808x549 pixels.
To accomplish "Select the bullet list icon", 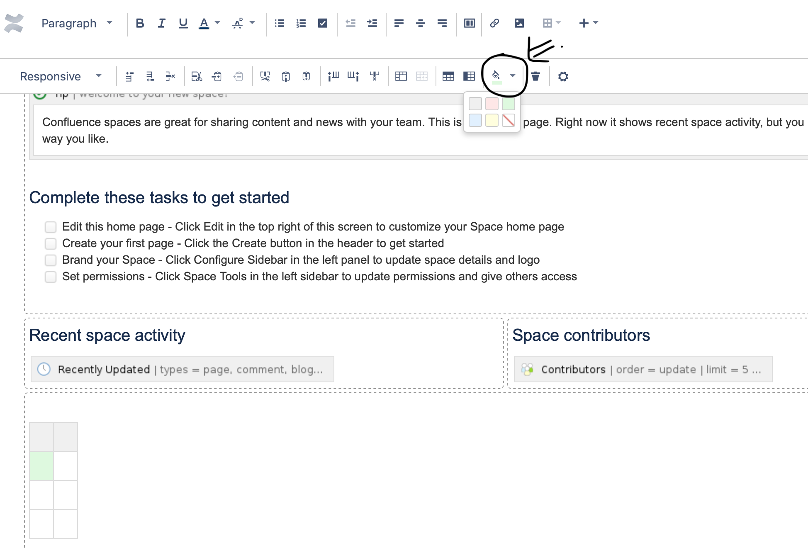I will (x=279, y=23).
